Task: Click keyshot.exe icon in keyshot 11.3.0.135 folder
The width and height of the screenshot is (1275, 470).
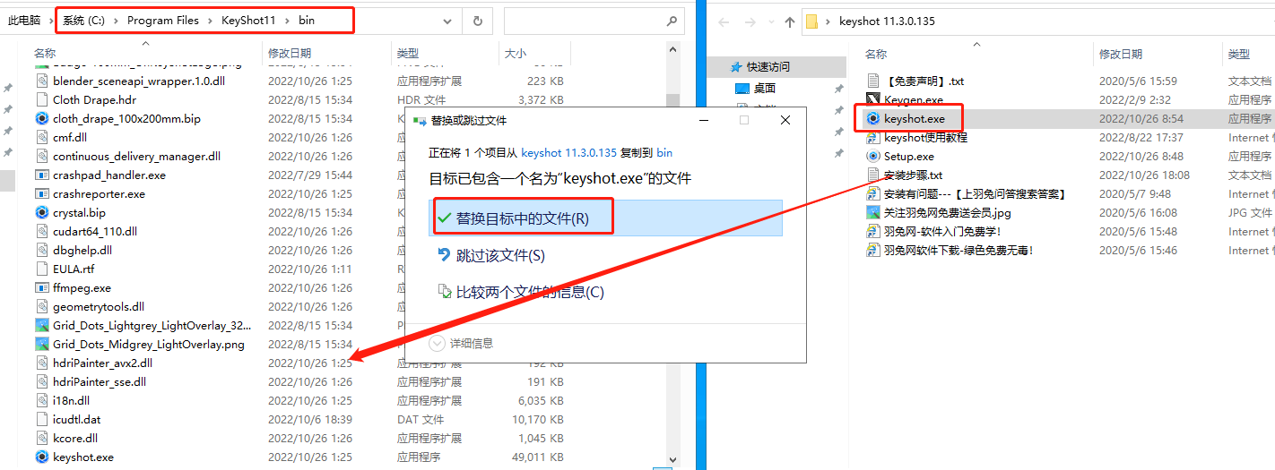Action: 873,118
